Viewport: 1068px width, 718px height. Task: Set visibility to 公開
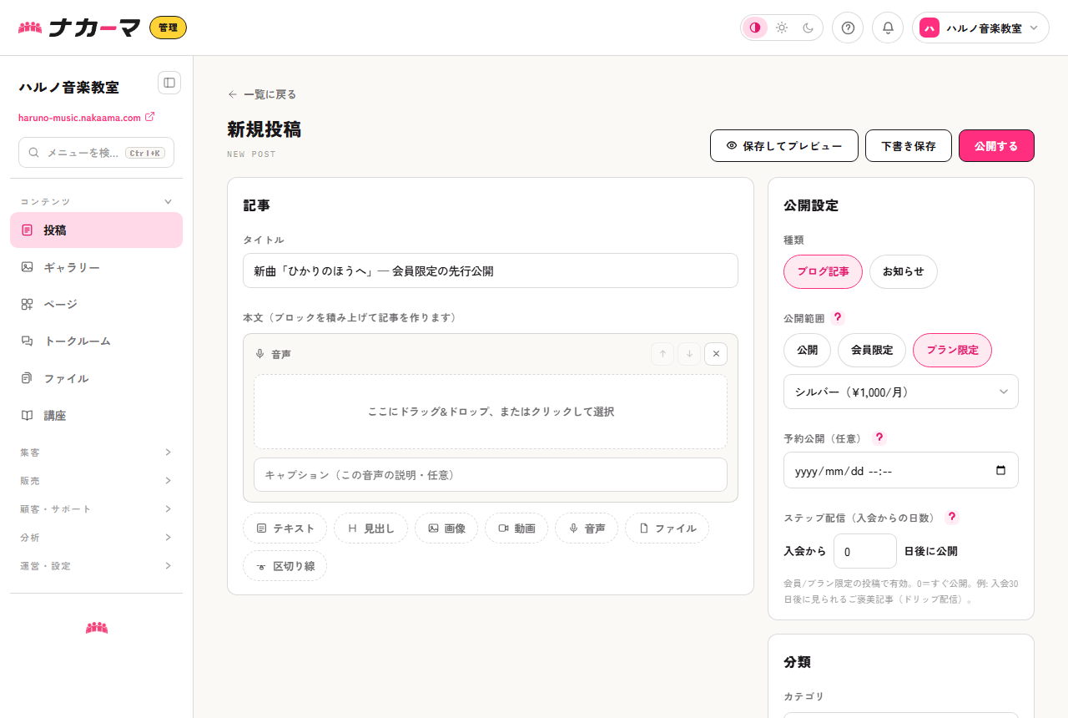click(x=807, y=350)
